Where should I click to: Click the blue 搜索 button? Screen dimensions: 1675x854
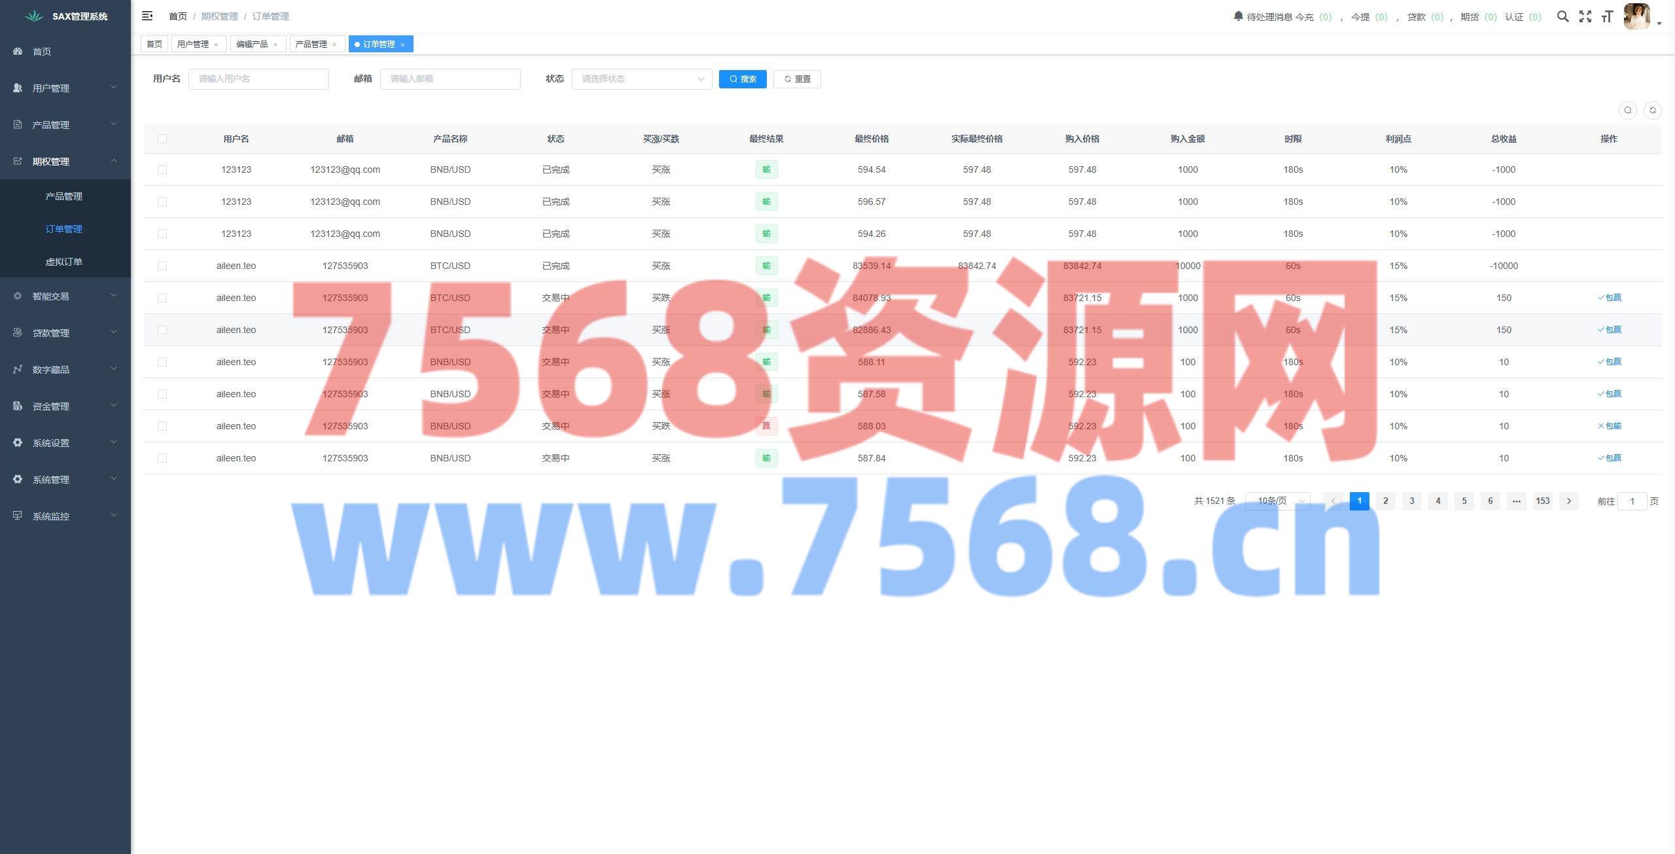click(742, 79)
